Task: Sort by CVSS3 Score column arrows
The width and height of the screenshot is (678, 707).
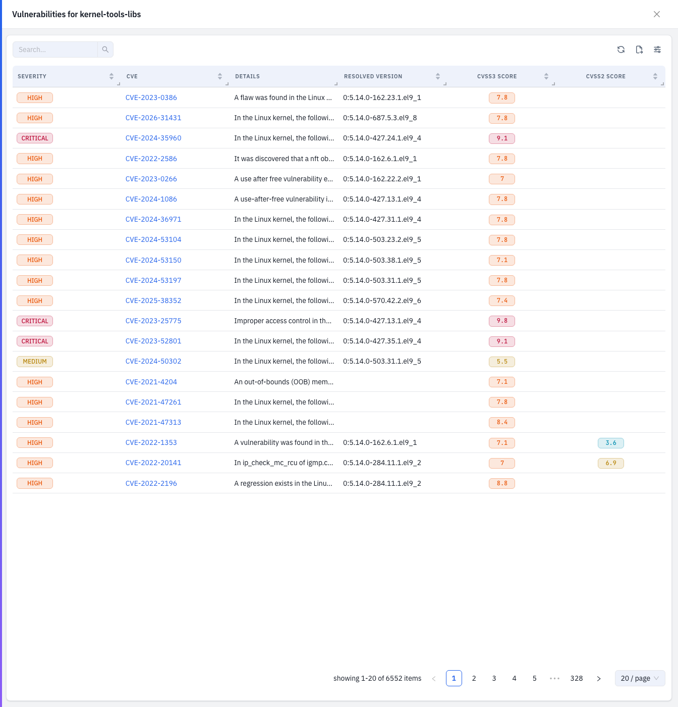Action: click(546, 76)
